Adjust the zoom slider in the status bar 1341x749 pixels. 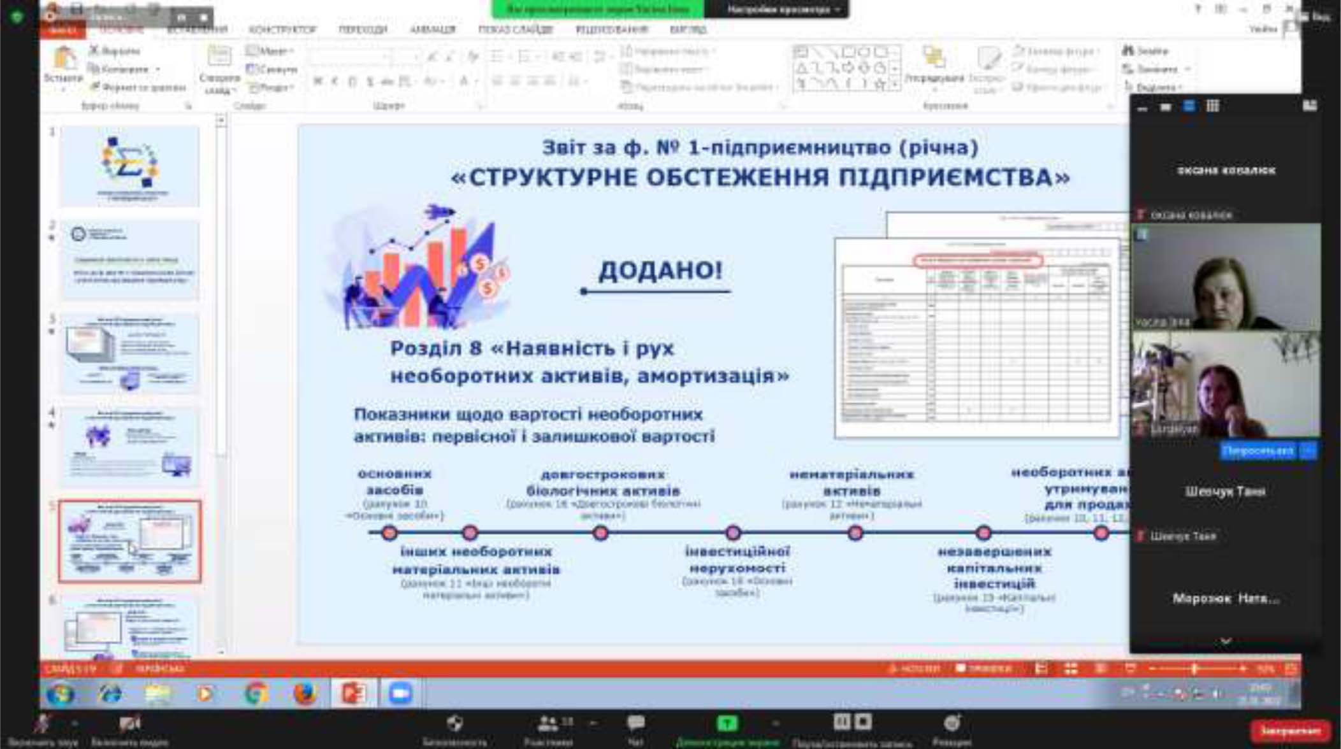tap(1195, 669)
